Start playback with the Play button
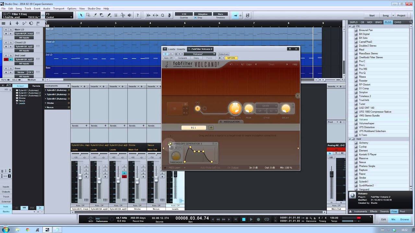This screenshot has width=415, height=233. point(251,219)
